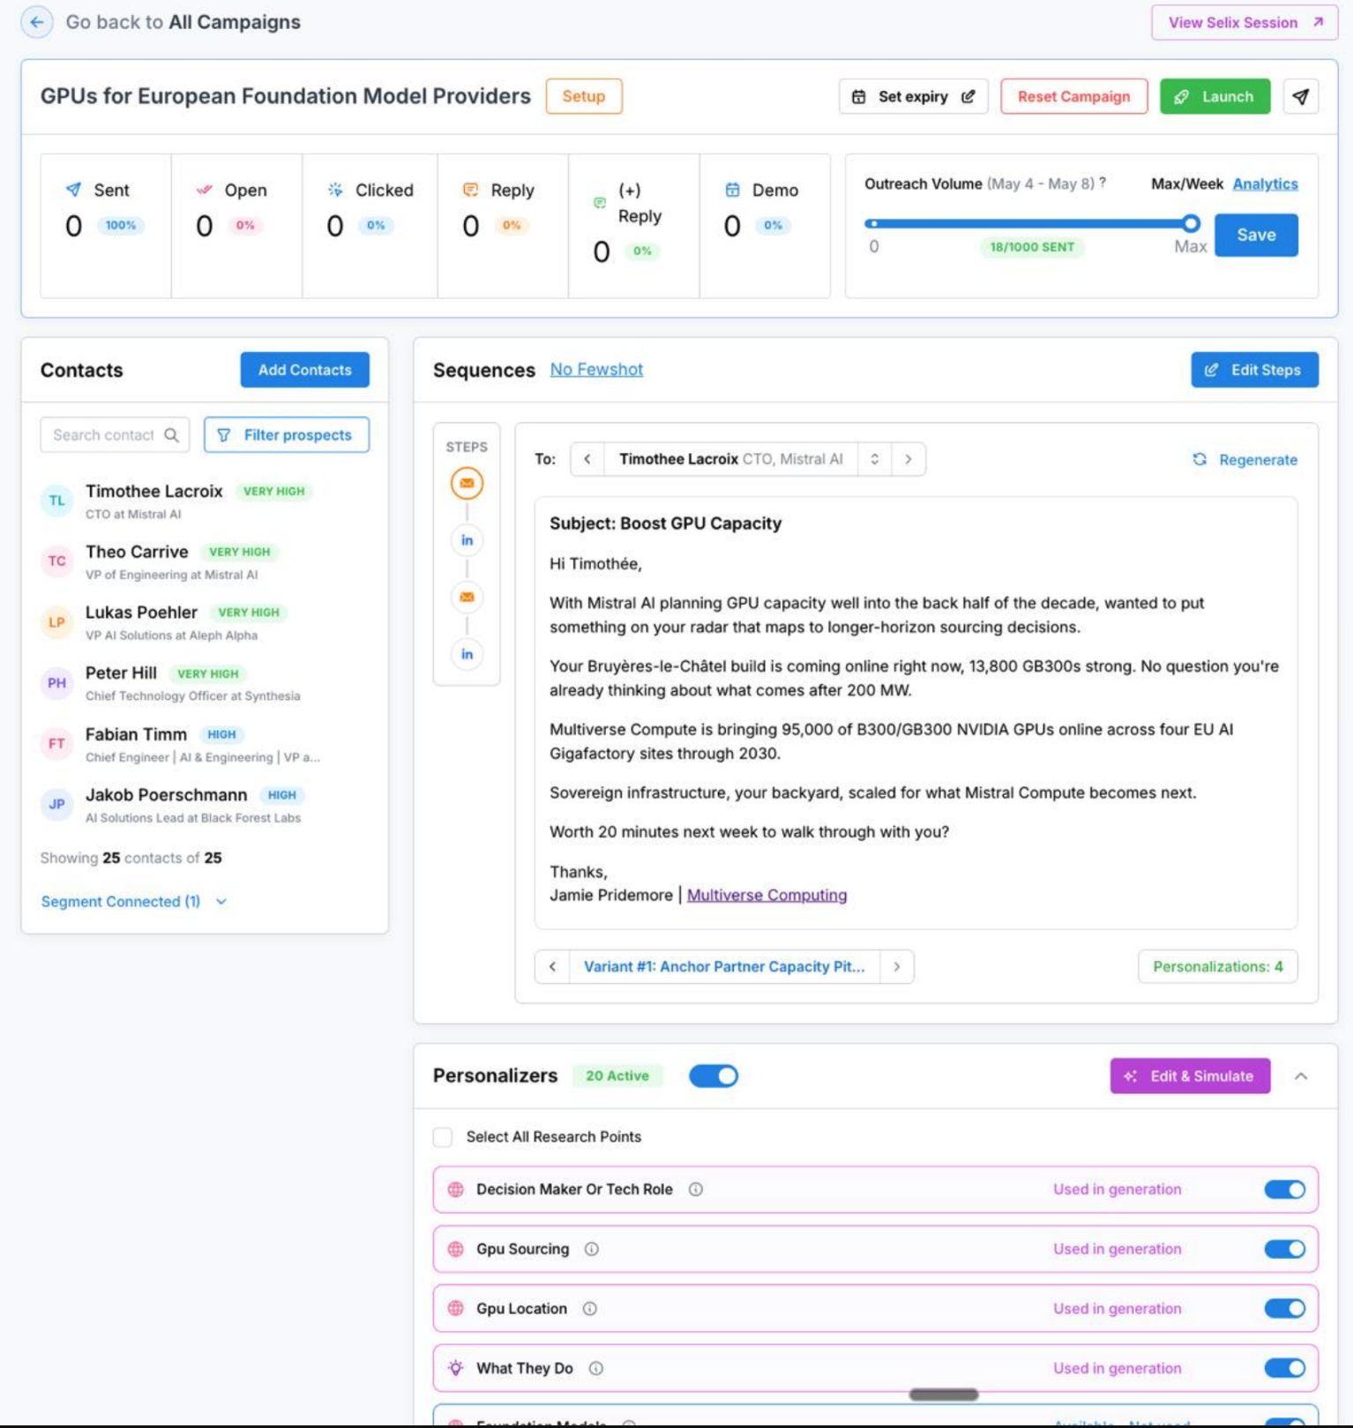Viewport: 1353px width, 1428px height.
Task: Click the Reply stat message icon
Action: (471, 190)
